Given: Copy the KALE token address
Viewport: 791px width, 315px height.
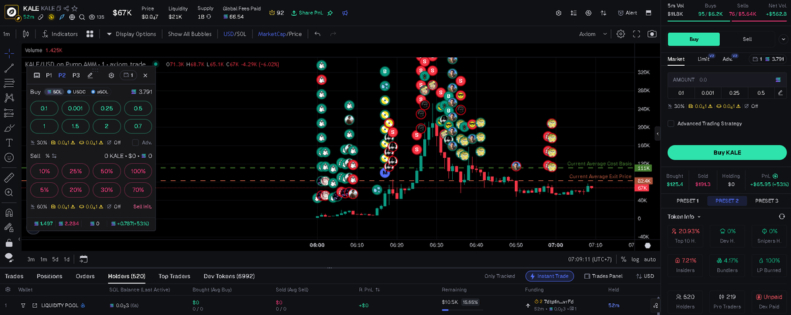Looking at the screenshot, I should click(58, 8).
